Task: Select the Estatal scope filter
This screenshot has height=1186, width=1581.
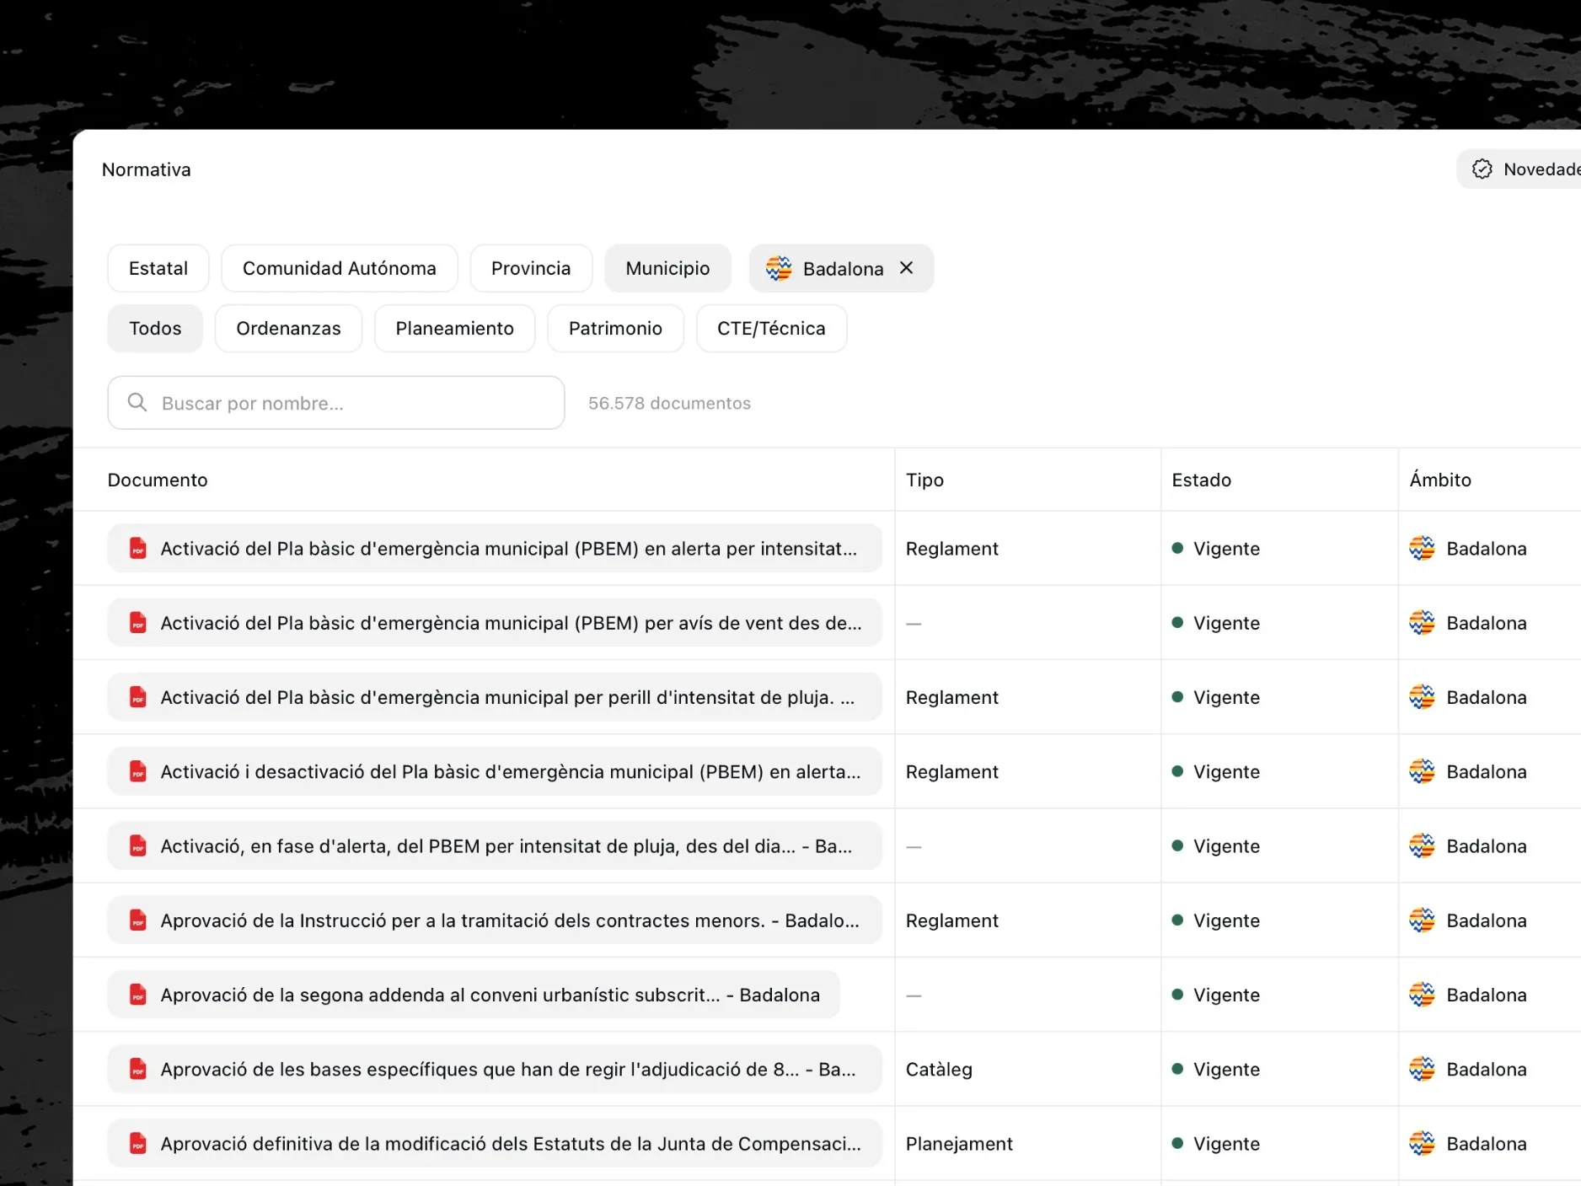Action: tap(158, 268)
